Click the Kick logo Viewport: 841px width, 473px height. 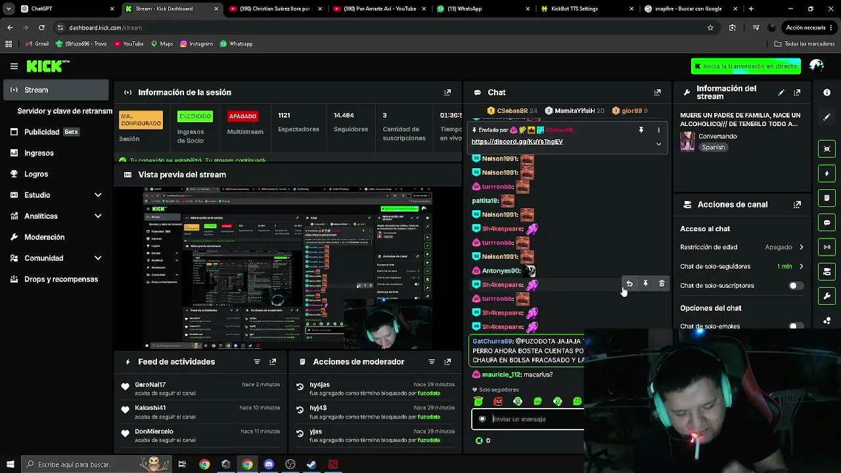click(47, 66)
